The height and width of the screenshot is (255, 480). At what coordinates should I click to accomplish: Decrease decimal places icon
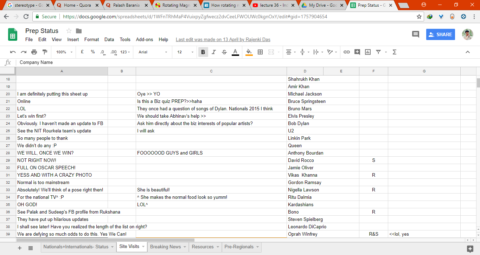point(103,52)
